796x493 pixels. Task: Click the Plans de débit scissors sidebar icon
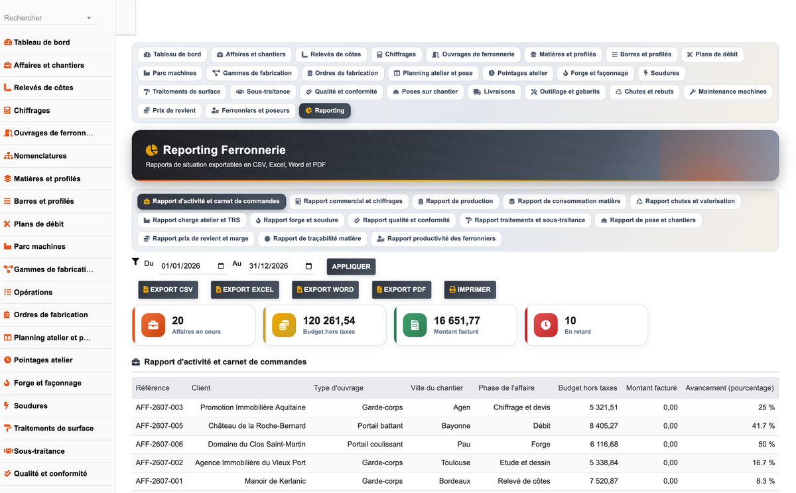click(x=8, y=224)
